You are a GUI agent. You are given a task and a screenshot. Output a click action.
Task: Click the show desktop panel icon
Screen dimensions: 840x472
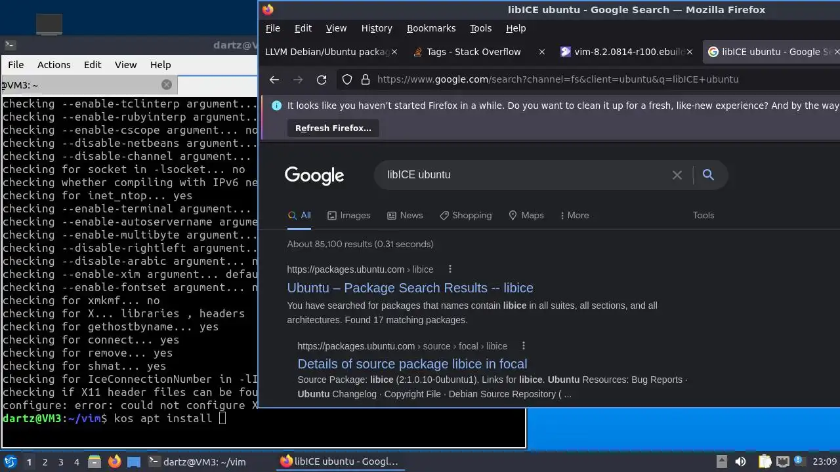click(x=134, y=462)
